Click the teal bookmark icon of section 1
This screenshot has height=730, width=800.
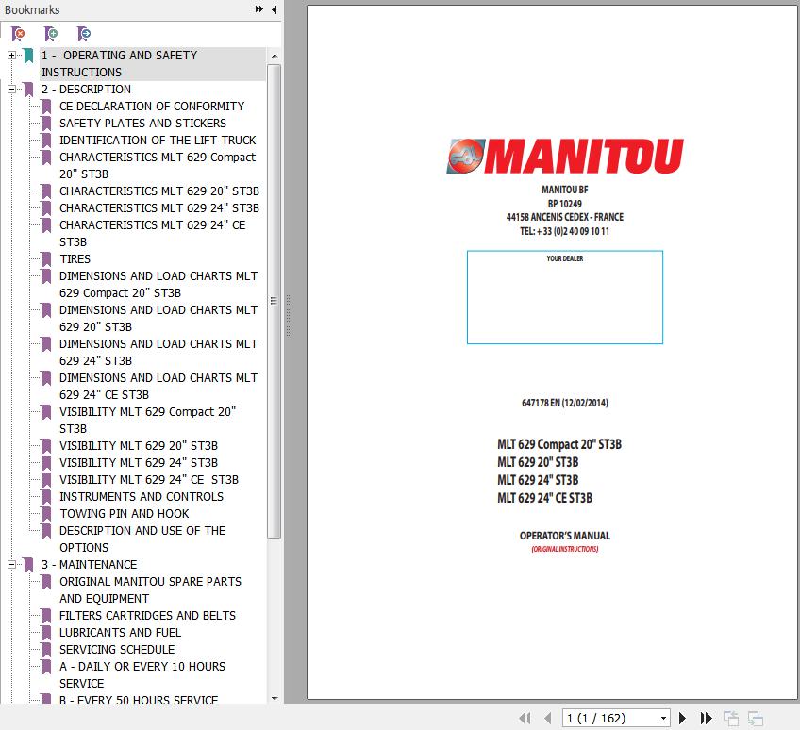(x=28, y=56)
